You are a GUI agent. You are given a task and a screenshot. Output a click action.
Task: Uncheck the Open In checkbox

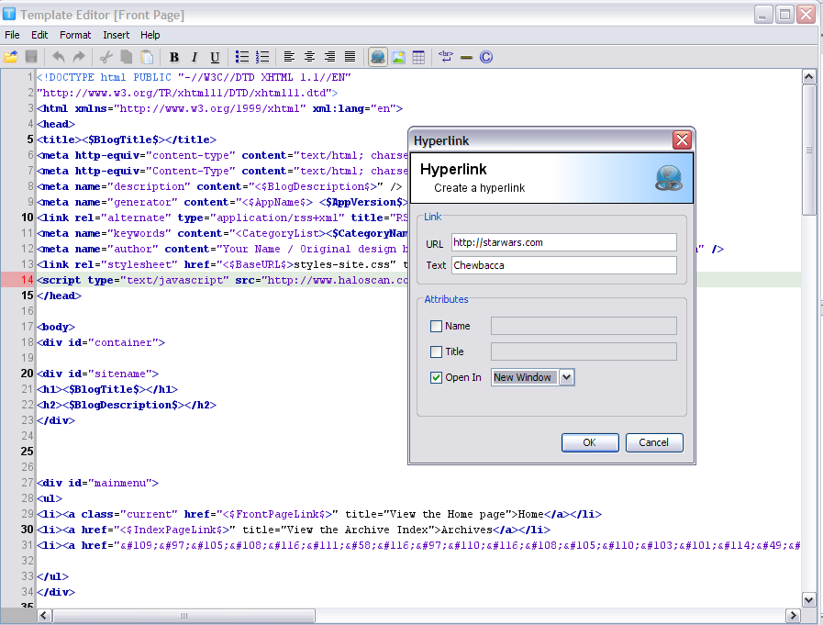[x=436, y=377]
